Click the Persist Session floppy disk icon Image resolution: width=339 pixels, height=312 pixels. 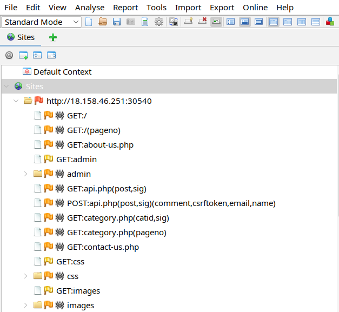pyautogui.click(x=117, y=22)
